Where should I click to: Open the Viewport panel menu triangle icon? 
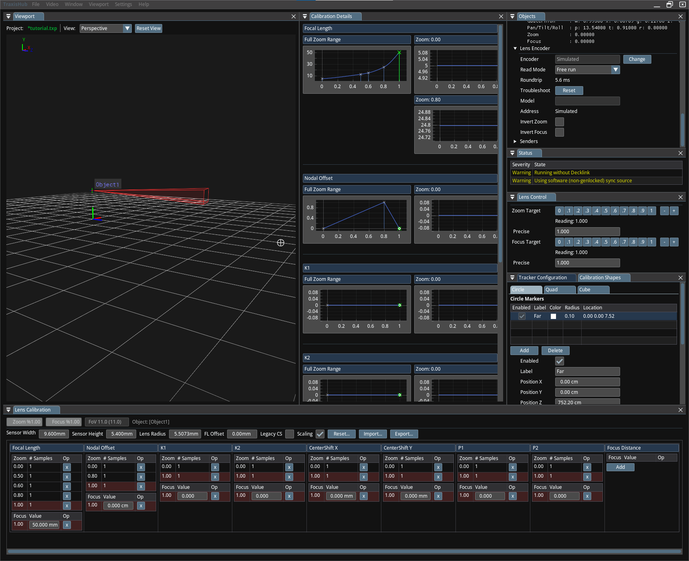(8, 16)
